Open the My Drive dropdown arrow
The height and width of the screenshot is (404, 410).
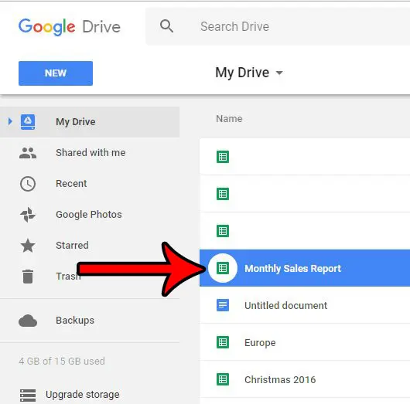279,73
